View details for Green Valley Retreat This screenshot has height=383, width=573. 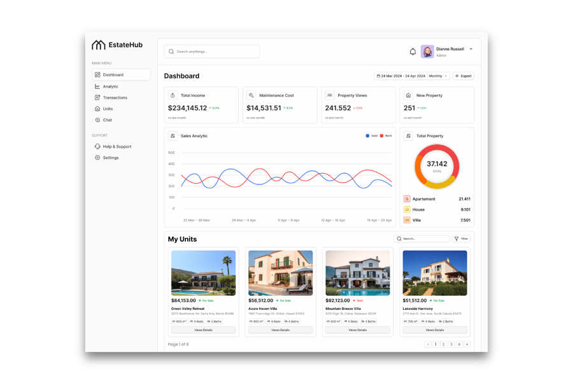[x=203, y=330]
